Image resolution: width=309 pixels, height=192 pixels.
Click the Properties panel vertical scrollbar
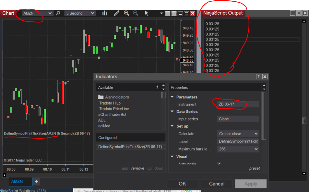click(264, 116)
